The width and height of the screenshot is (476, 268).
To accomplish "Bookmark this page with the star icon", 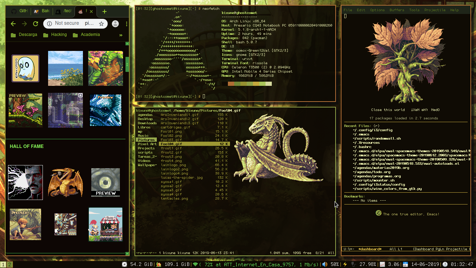I will coord(101,24).
